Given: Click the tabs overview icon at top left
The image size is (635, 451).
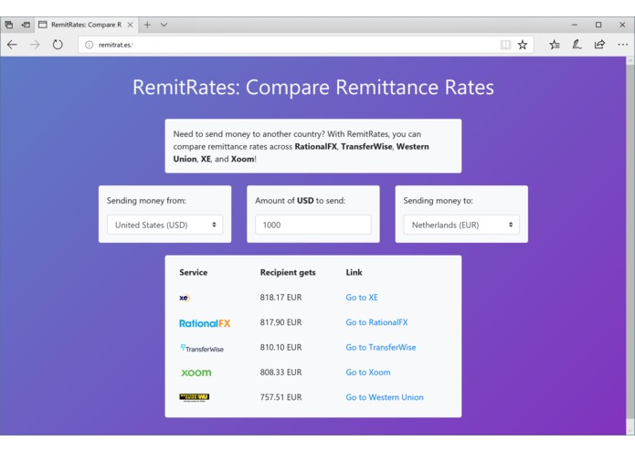Looking at the screenshot, I should tap(9, 25).
